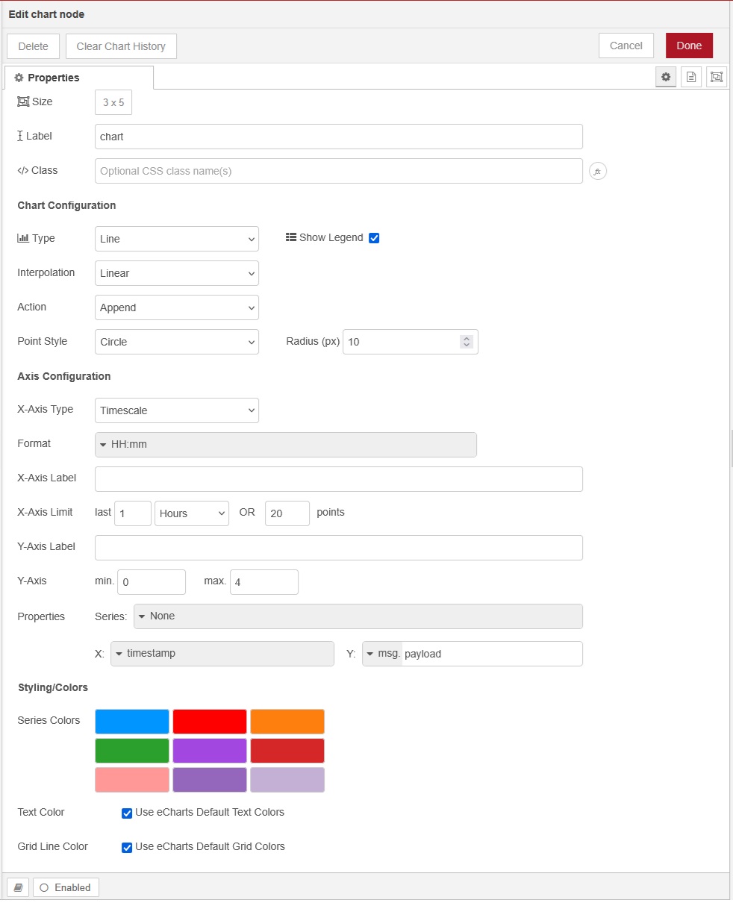The width and height of the screenshot is (733, 903).
Task: Open the Point Style dropdown
Action: (177, 342)
